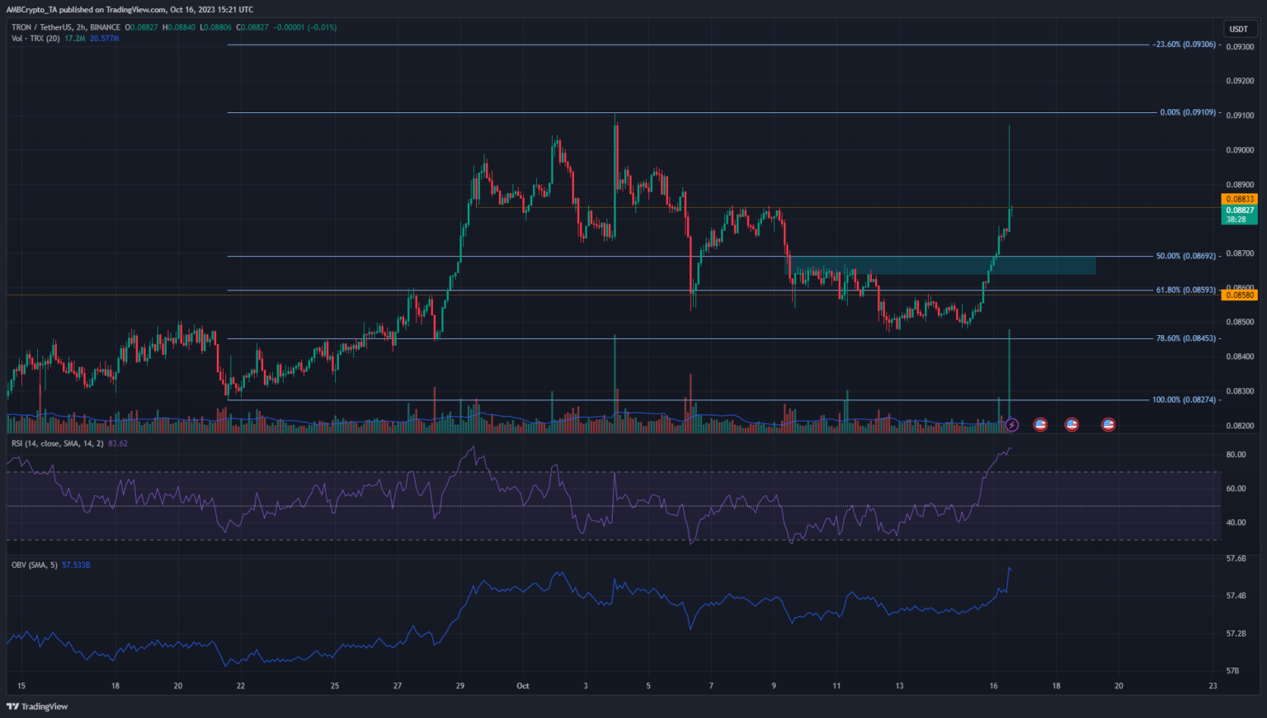Click the middle US flag event marker
The image size is (1267, 718).
[1072, 425]
